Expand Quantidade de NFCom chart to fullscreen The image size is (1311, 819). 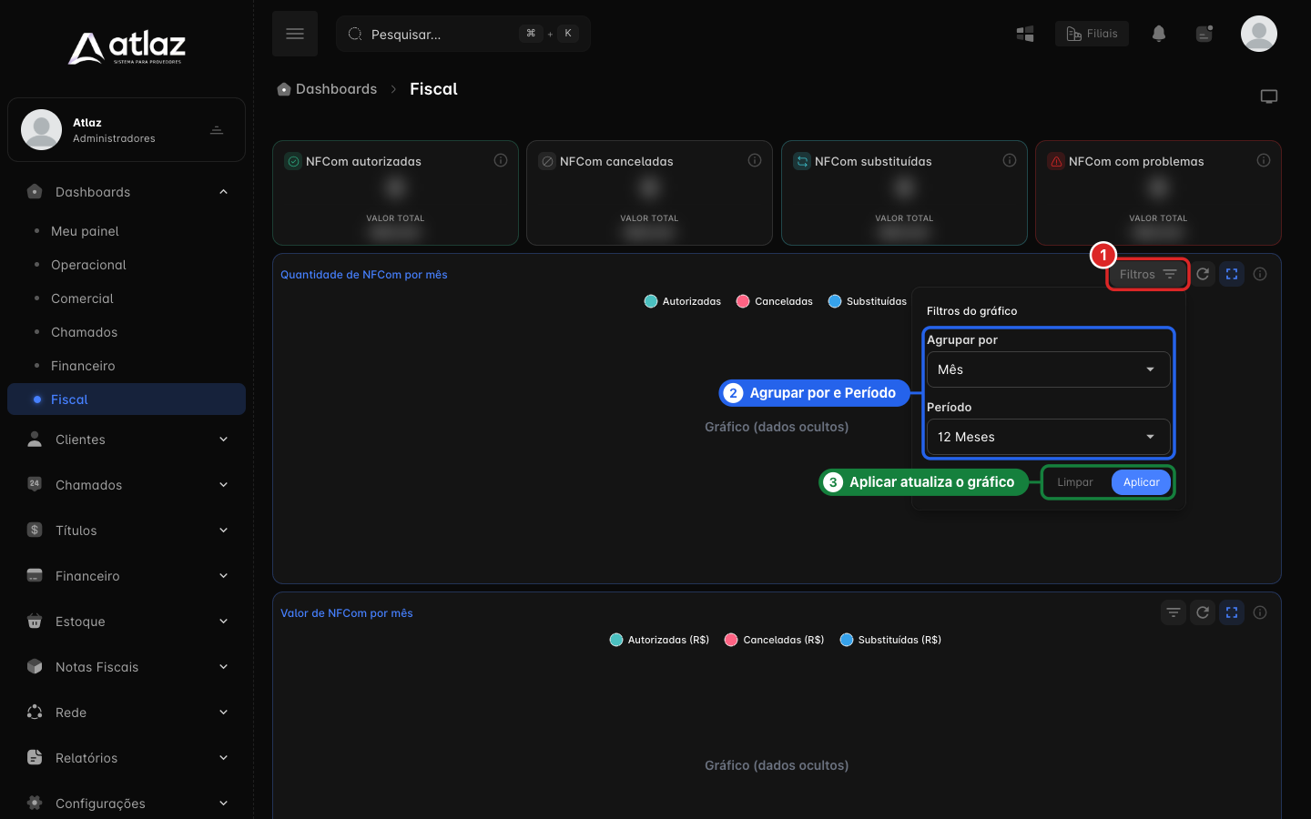click(1232, 274)
